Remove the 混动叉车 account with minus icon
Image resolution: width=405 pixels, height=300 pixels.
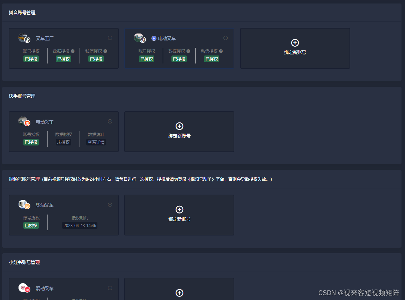110,288
